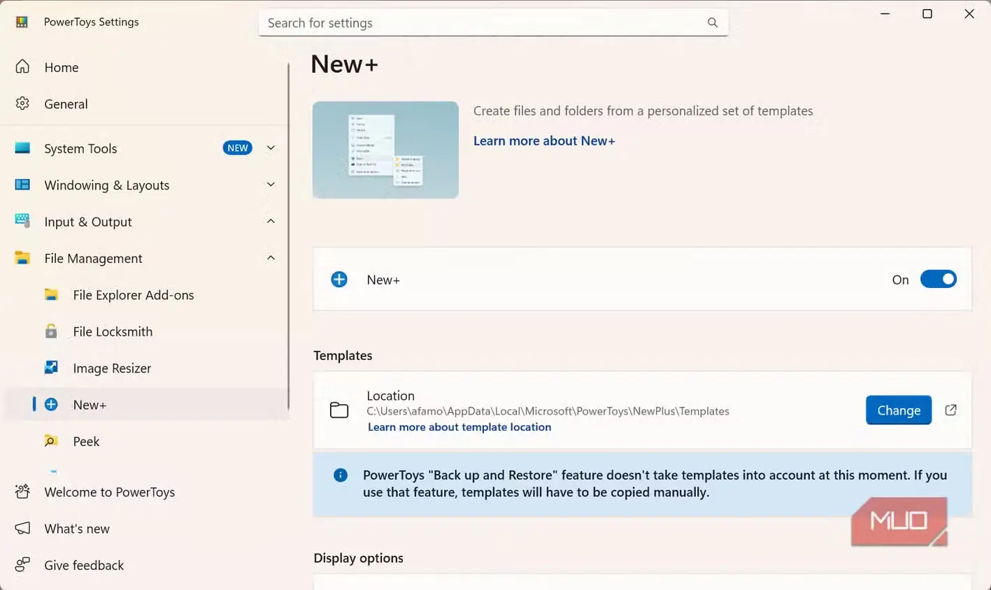Select Peek in sidebar
This screenshot has width=991, height=590.
145,441
